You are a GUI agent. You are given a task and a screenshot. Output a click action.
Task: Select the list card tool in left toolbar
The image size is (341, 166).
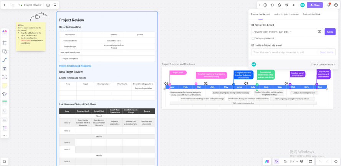(x=5, y=120)
